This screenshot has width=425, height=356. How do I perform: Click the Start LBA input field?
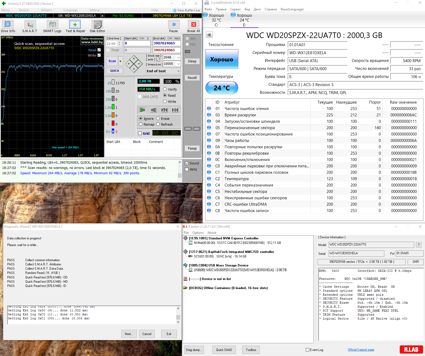coord(137,43)
